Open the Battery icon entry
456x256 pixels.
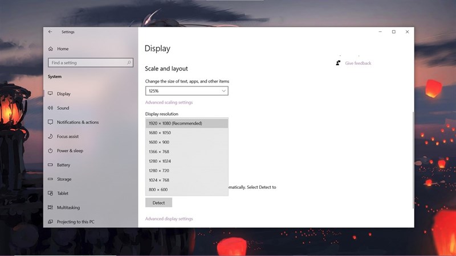pyautogui.click(x=50, y=164)
